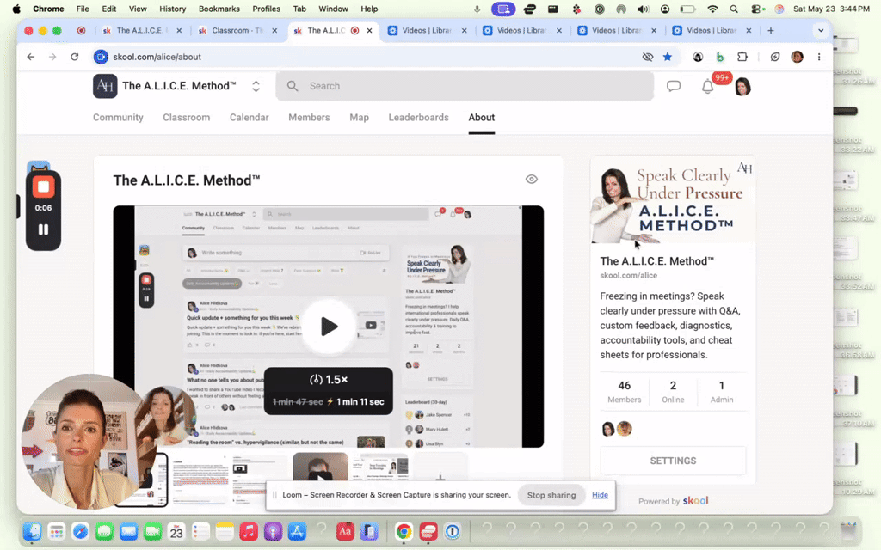The height and width of the screenshot is (550, 881).
Task: Click the SETTINGS button
Action: [673, 461]
